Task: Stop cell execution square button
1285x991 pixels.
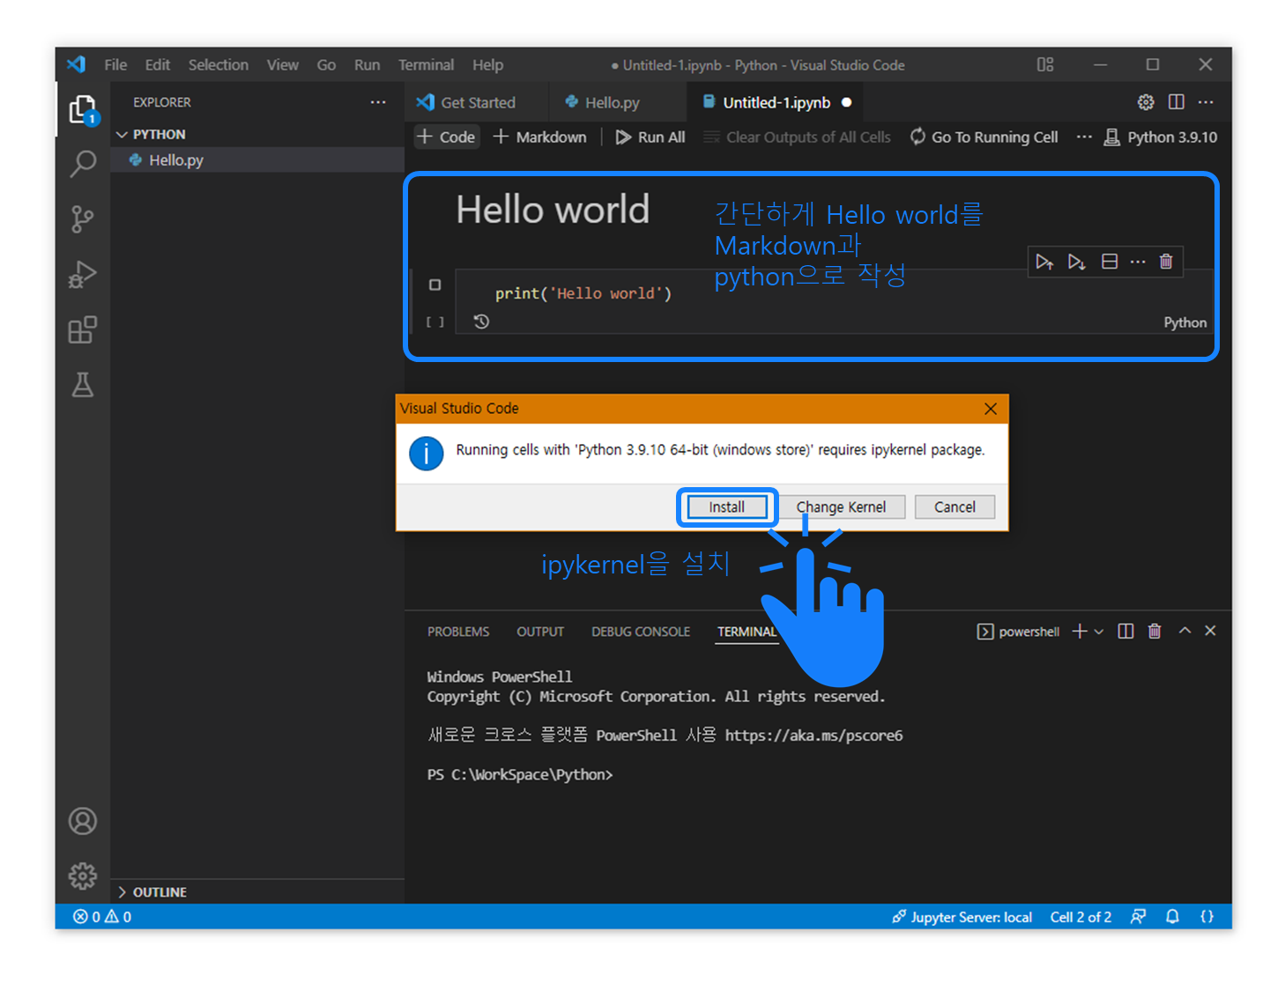Action: pos(435,285)
